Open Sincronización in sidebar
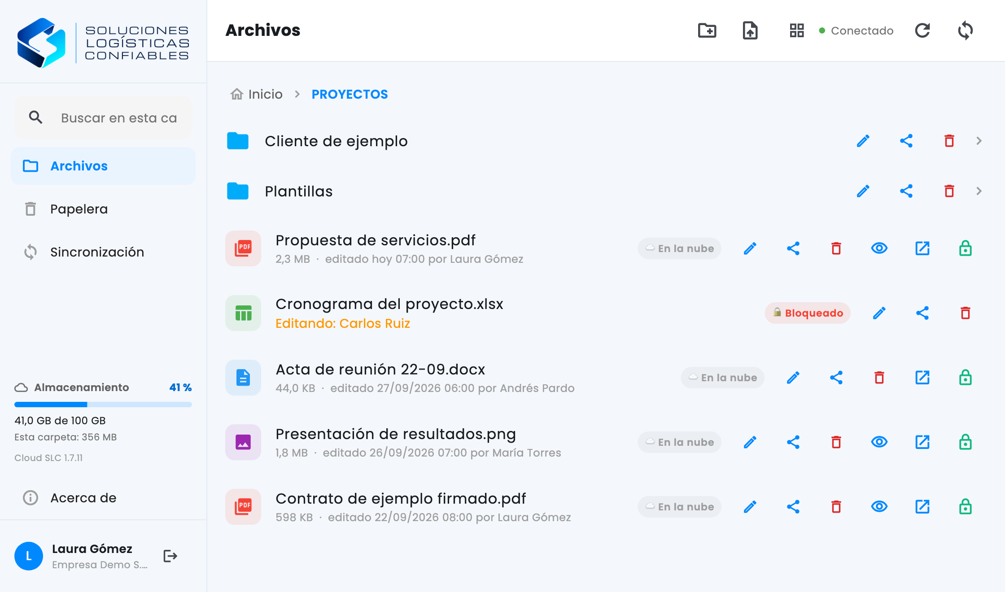The width and height of the screenshot is (1005, 592). [103, 252]
